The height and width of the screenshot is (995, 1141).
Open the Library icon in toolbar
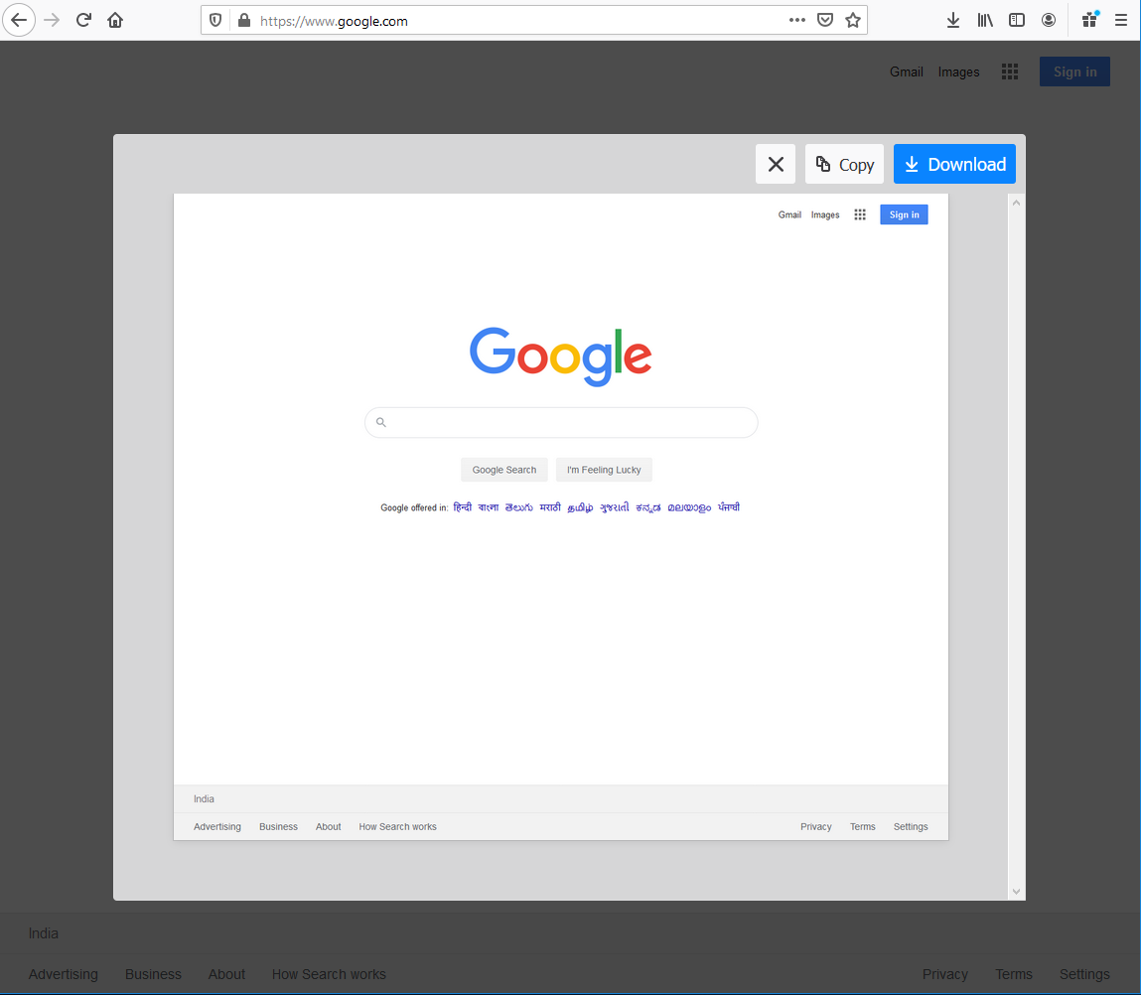point(985,21)
